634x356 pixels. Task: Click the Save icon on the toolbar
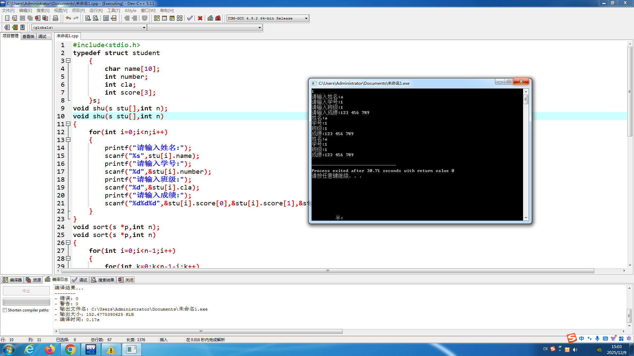tap(22, 18)
